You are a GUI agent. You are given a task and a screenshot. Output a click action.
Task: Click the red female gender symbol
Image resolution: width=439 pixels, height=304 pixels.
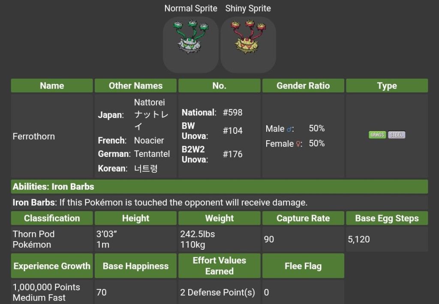pos(298,144)
